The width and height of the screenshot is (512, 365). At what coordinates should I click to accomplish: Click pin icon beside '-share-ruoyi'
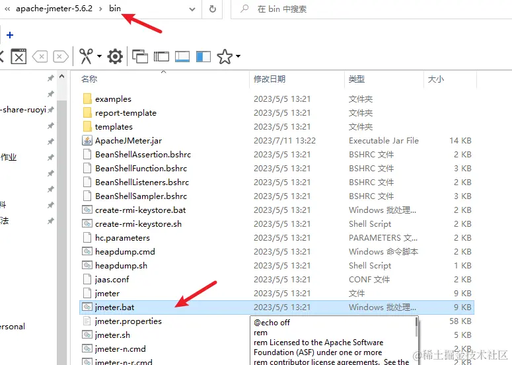[x=50, y=110]
